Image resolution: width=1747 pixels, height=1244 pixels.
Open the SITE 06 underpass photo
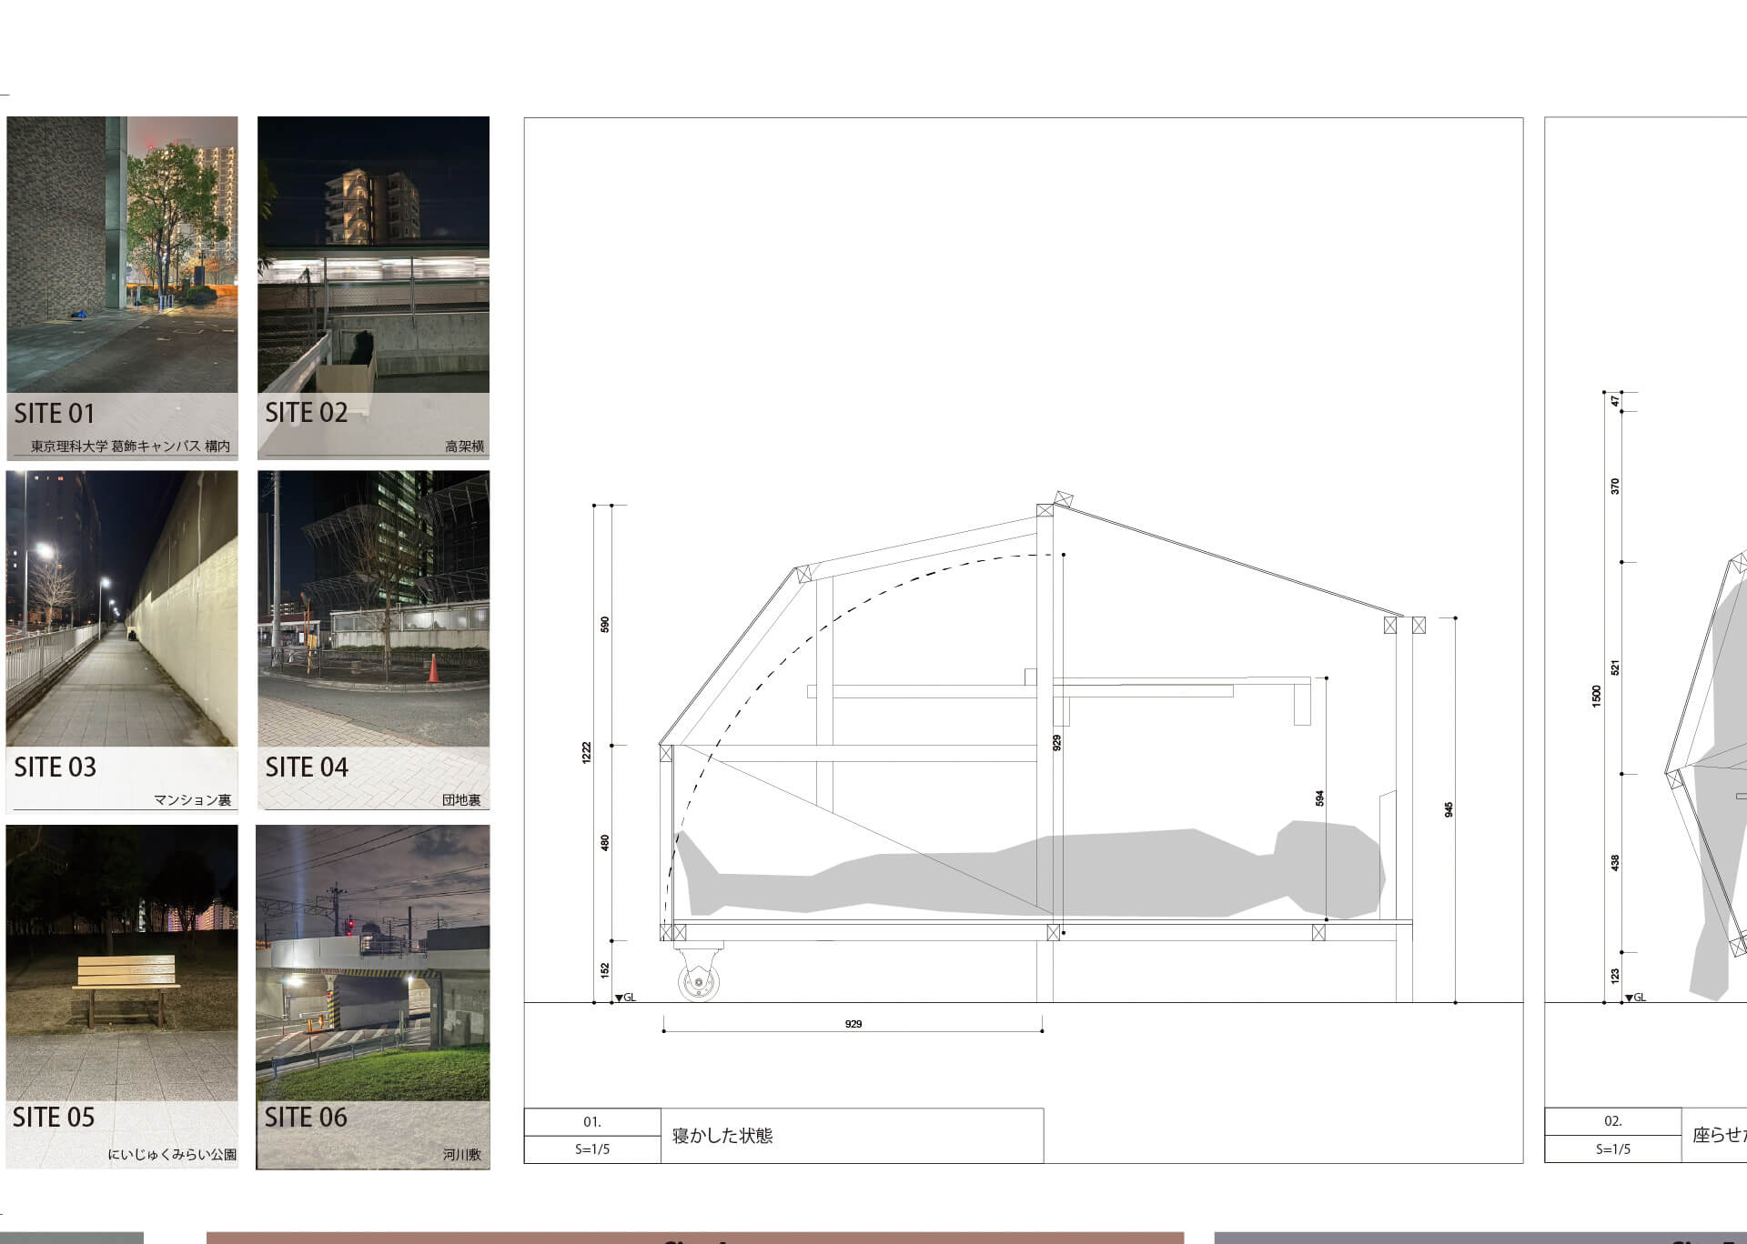click(373, 962)
